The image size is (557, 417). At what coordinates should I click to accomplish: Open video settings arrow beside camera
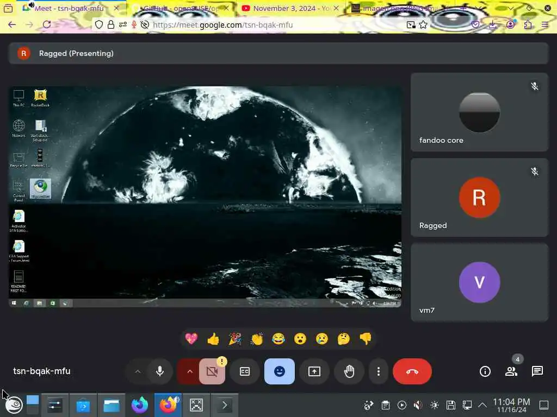[189, 371]
